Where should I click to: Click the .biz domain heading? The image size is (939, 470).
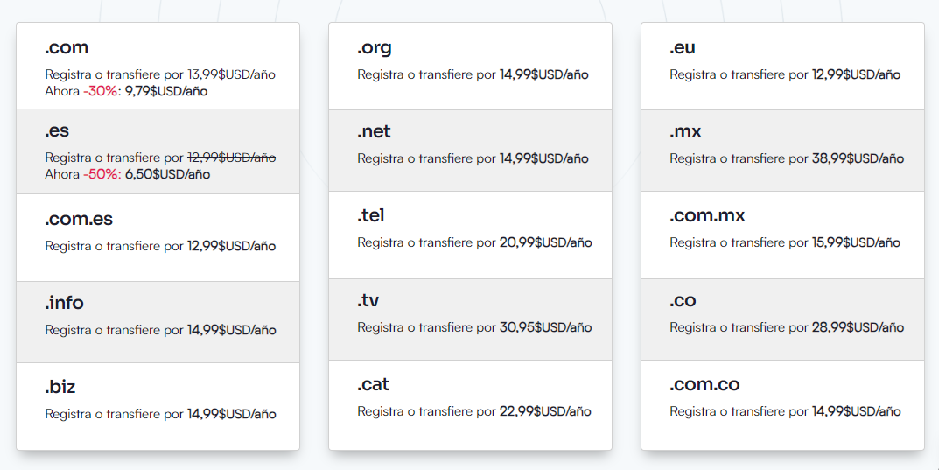[60, 387]
